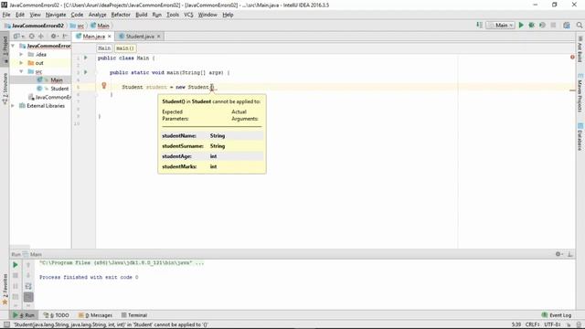Run Main with coverage icon
The height and width of the screenshot is (329, 585).
[x=542, y=25]
